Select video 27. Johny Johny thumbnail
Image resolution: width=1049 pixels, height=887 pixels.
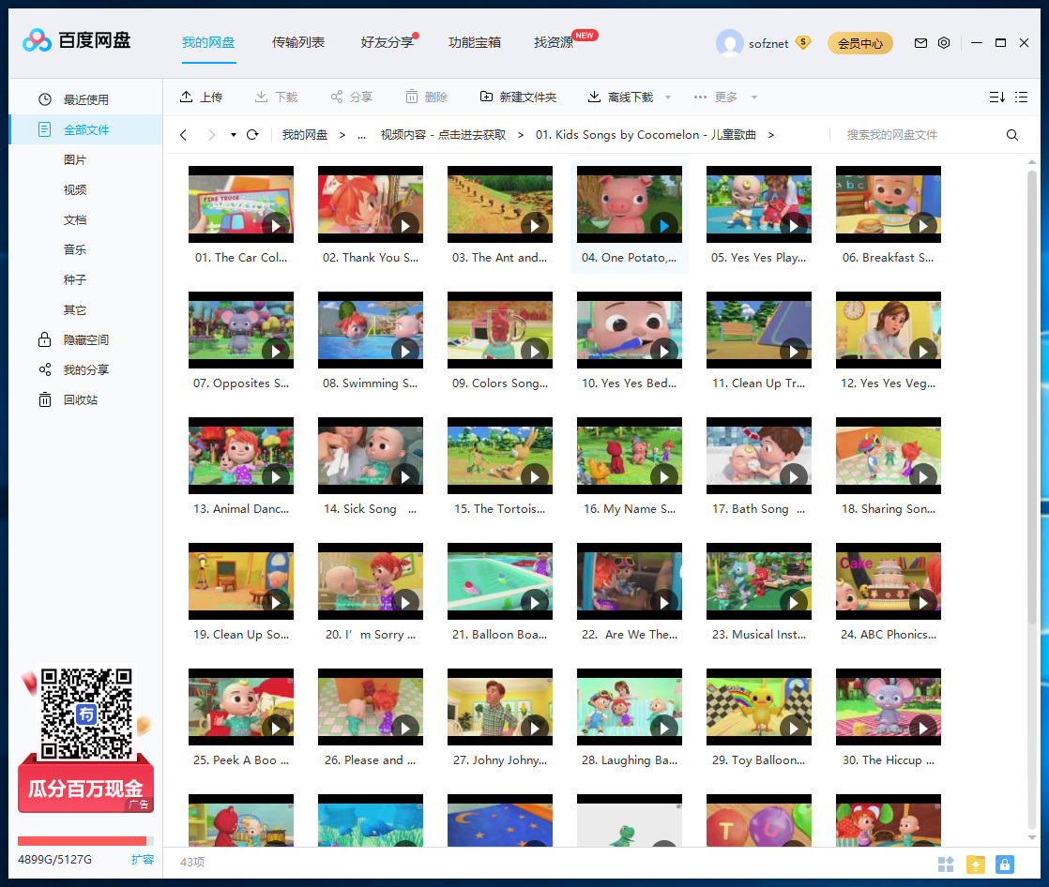500,707
